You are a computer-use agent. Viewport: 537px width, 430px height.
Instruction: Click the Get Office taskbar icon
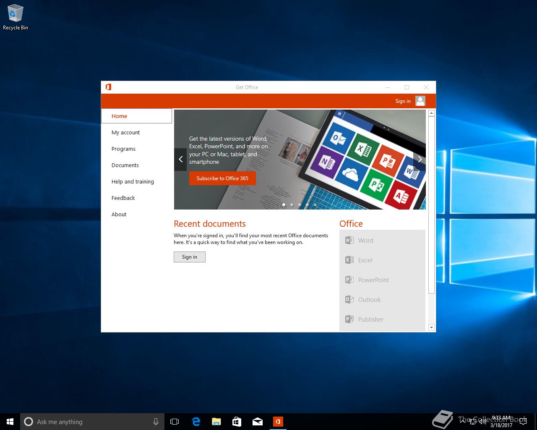(x=278, y=422)
